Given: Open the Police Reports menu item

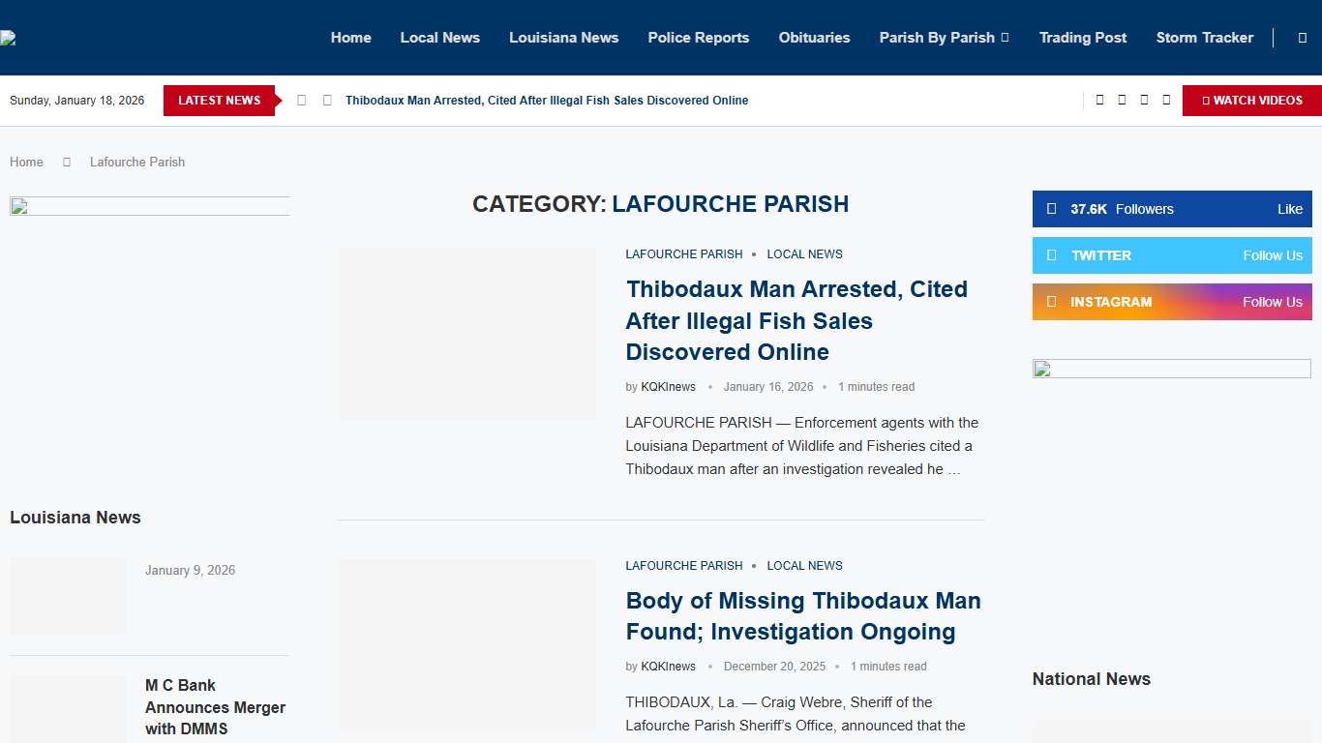Looking at the screenshot, I should click(x=698, y=38).
